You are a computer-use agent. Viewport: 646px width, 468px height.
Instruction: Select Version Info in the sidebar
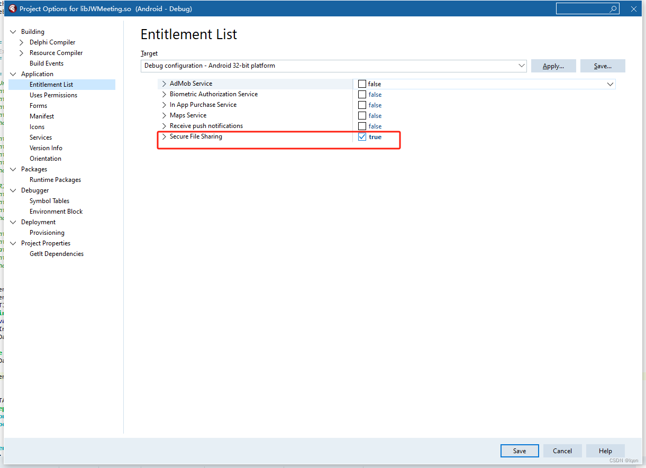(x=46, y=148)
